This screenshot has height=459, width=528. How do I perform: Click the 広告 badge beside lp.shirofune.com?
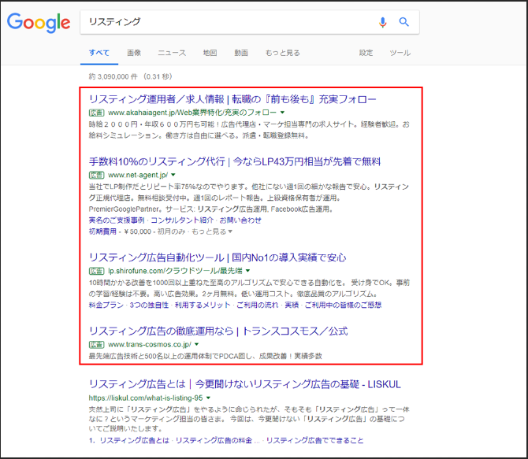[x=96, y=271]
